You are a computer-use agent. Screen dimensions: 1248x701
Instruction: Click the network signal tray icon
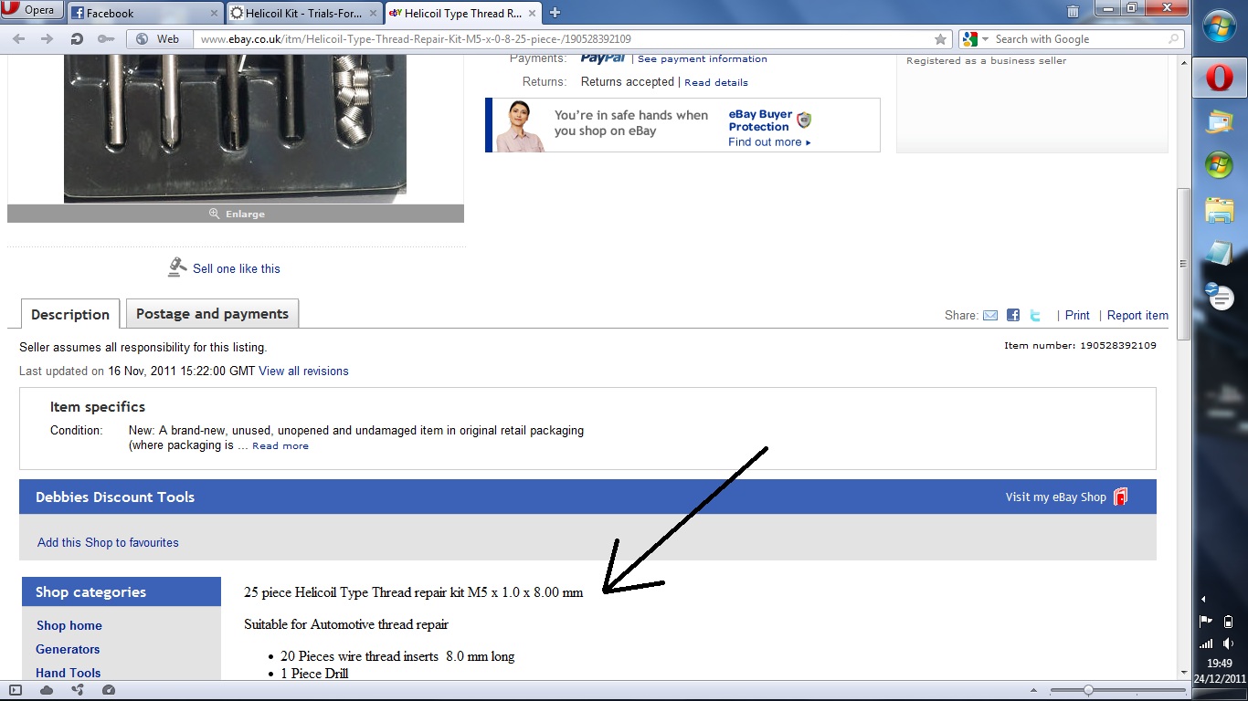(1206, 643)
